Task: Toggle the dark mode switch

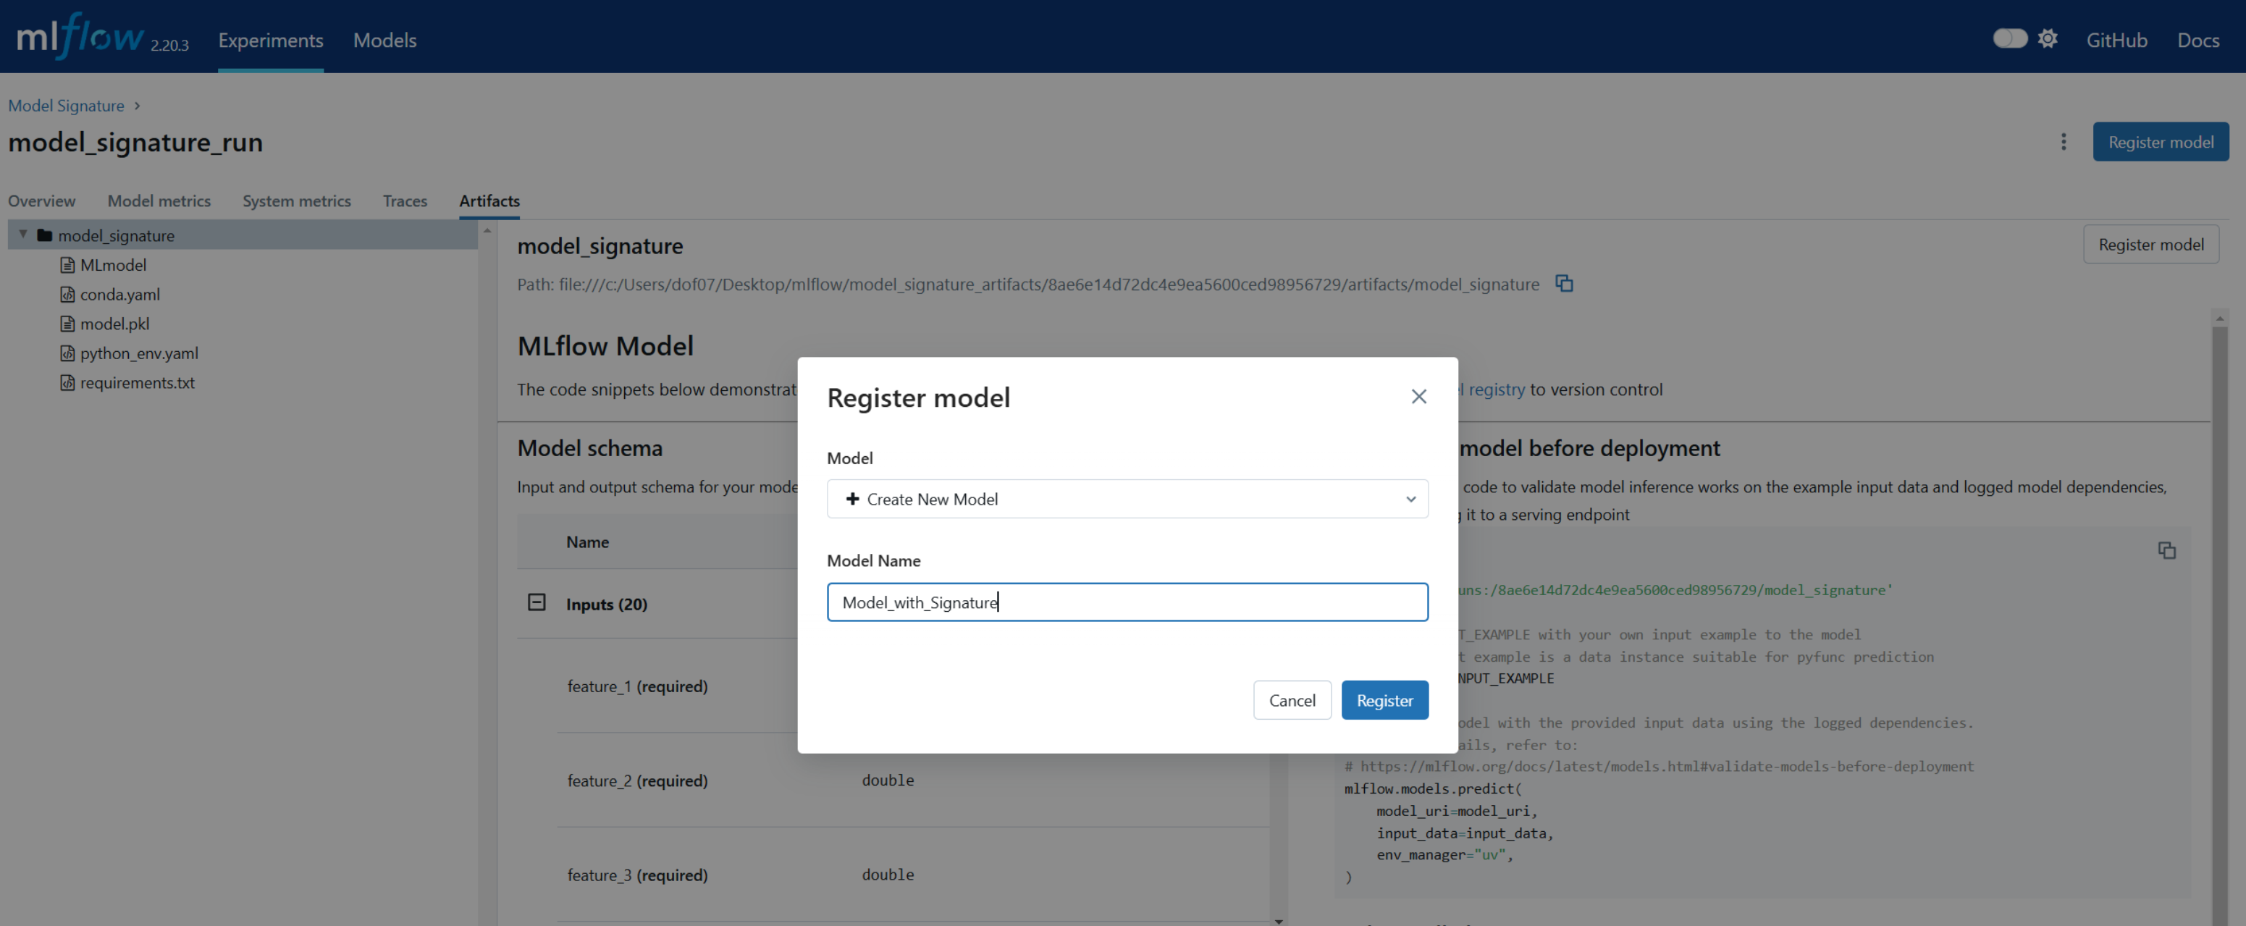Action: [x=2010, y=38]
